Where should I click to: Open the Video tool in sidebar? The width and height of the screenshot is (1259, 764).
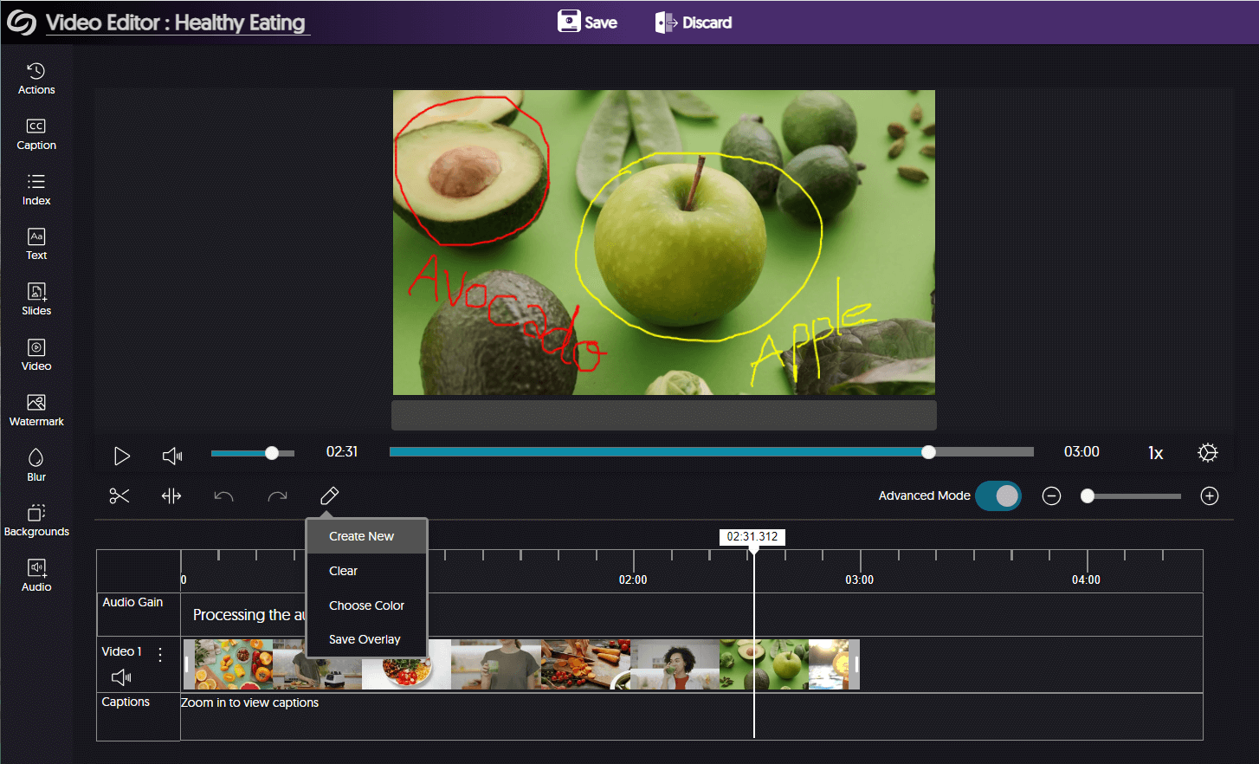[36, 355]
